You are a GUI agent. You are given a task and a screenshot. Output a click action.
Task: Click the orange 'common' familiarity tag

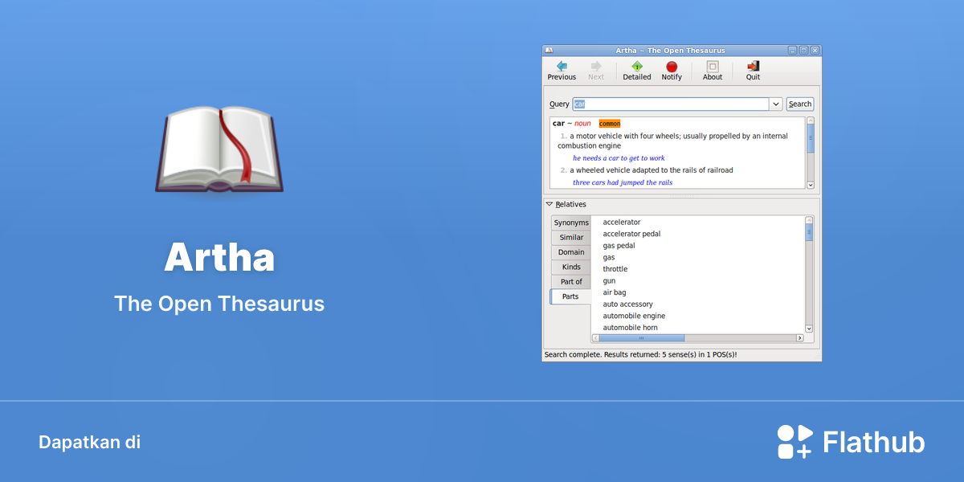pos(610,124)
